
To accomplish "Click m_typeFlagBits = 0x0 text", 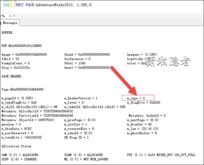I will pos(19,102).
